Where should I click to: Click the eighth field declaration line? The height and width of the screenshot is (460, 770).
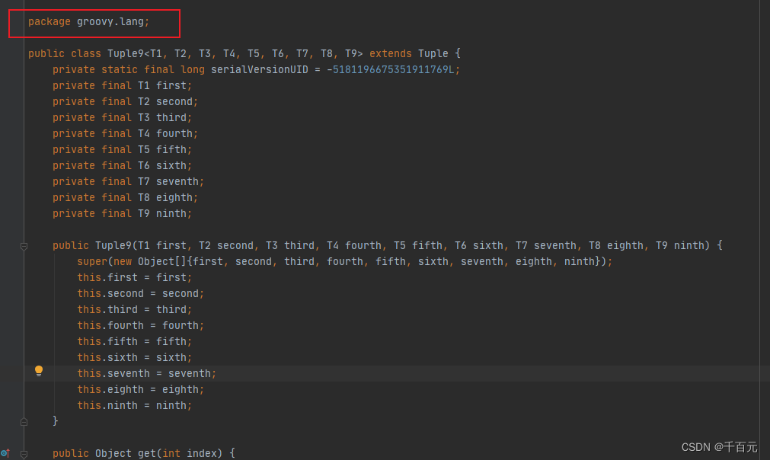click(x=124, y=197)
